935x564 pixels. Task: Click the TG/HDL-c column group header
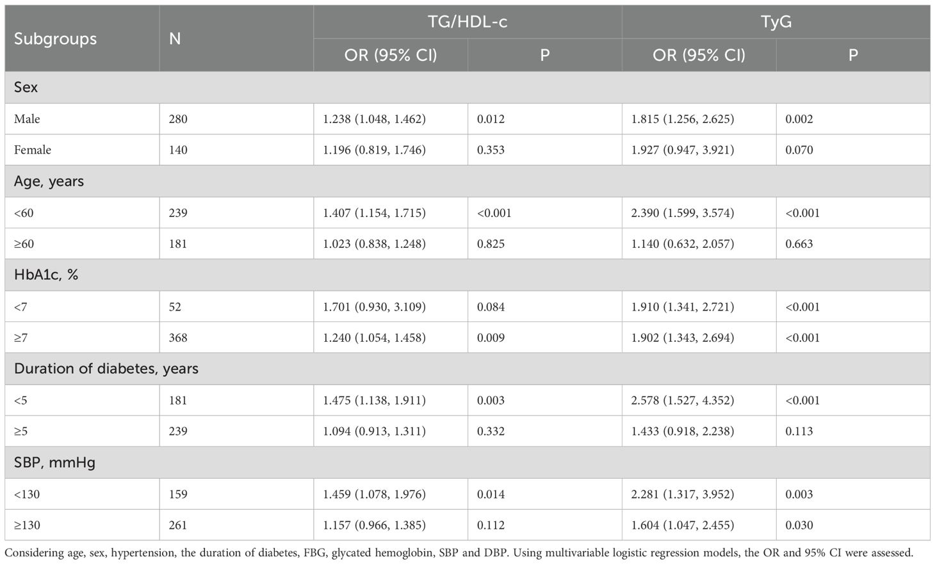point(467,22)
